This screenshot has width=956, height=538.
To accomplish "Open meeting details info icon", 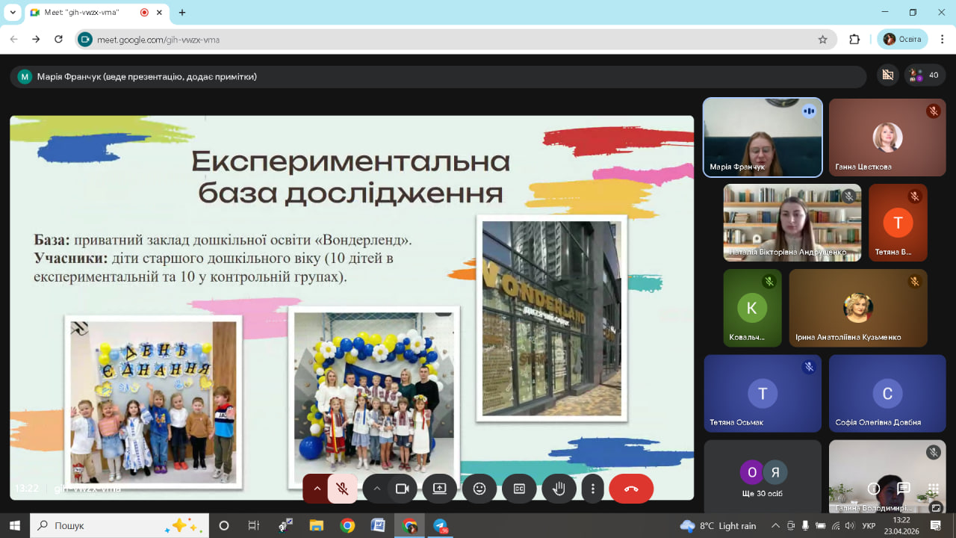I will 873,489.
